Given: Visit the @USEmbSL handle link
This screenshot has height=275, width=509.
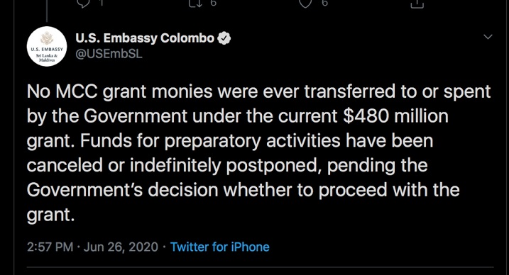Looking at the screenshot, I should point(109,54).
